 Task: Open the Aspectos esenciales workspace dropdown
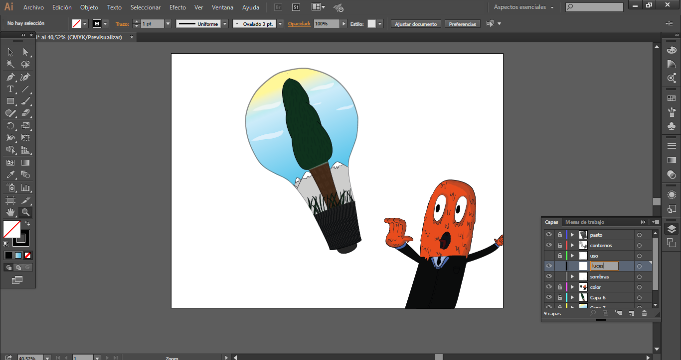(x=524, y=7)
